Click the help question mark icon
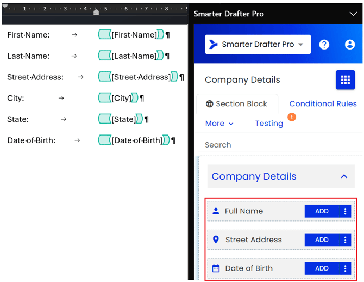The width and height of the screenshot is (364, 282). (324, 45)
